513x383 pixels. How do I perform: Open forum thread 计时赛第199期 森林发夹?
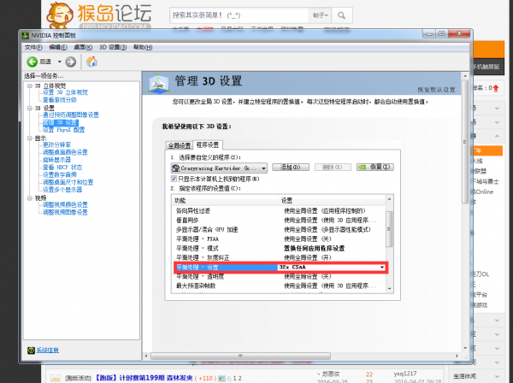pos(144,378)
